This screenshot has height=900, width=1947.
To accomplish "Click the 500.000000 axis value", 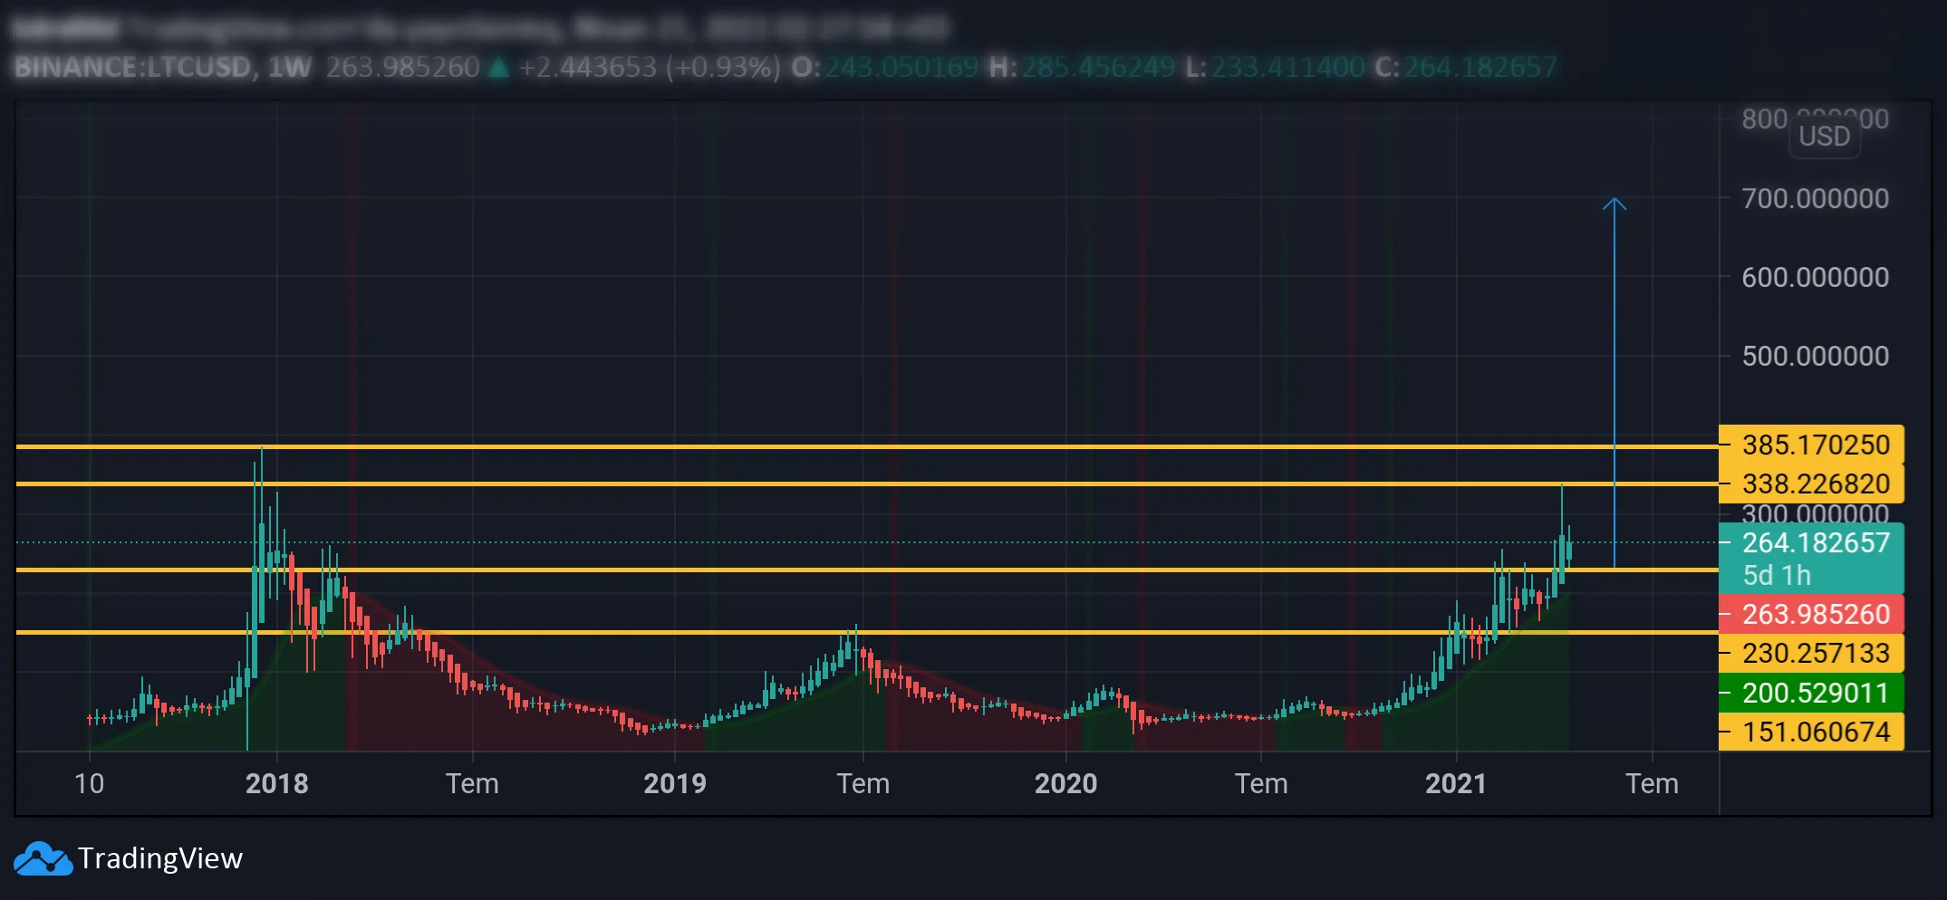I will point(1816,356).
